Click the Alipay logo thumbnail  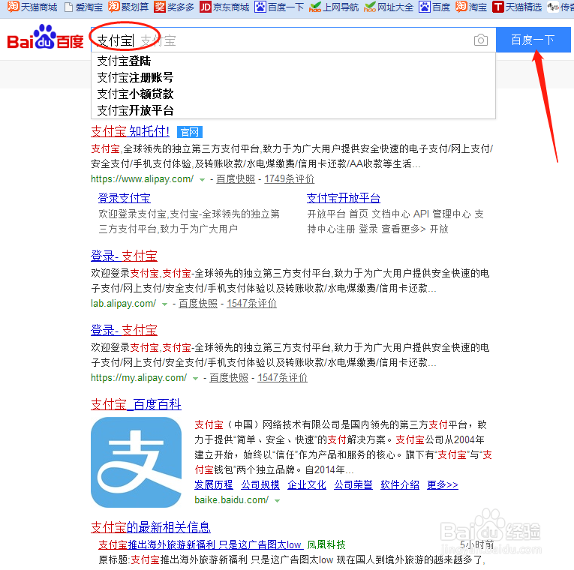pyautogui.click(x=136, y=463)
